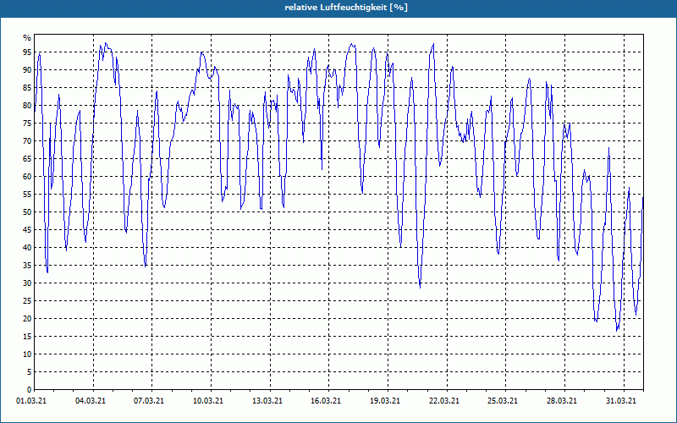Screen dimensions: 677x423
Task: Click the y-axis label '70'
Action: click(27, 140)
